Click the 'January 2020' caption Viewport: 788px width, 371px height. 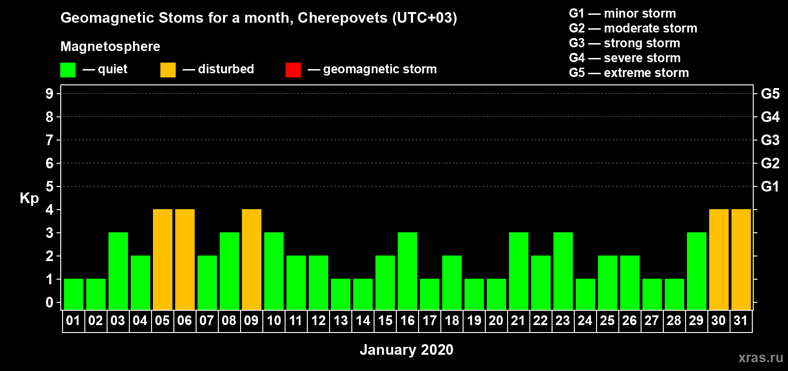(407, 350)
